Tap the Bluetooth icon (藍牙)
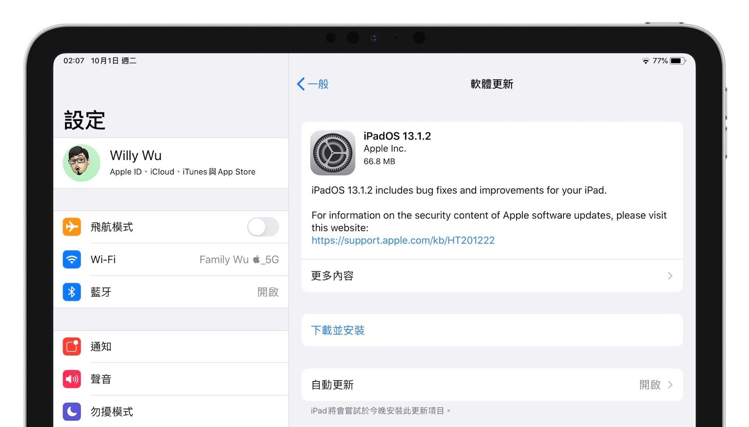 click(x=72, y=292)
